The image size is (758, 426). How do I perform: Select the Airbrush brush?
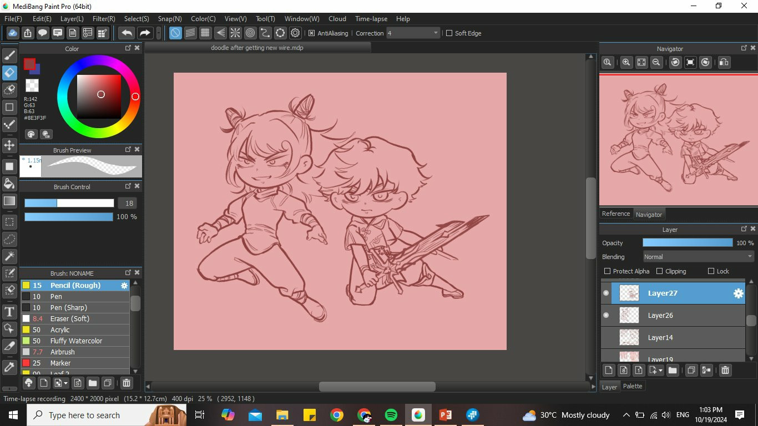(75, 352)
